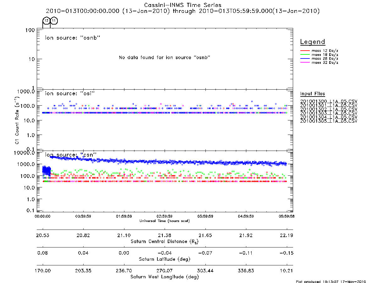Screen dimensions: 366x283
Task: Click Saturn West Longitude axis label
Action: pyautogui.click(x=165, y=277)
